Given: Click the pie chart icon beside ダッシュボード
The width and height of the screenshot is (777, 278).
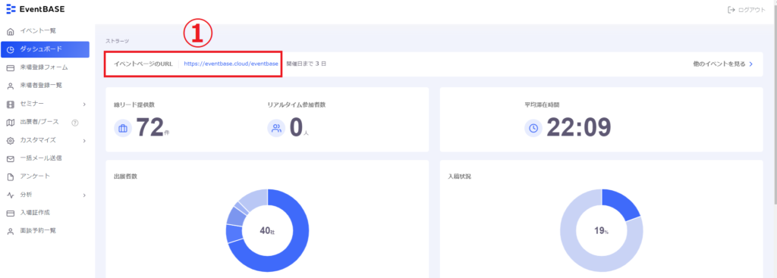Looking at the screenshot, I should (x=10, y=49).
